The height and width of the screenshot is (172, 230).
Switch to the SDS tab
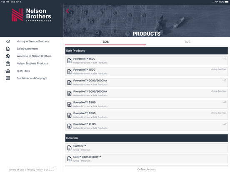click(105, 42)
